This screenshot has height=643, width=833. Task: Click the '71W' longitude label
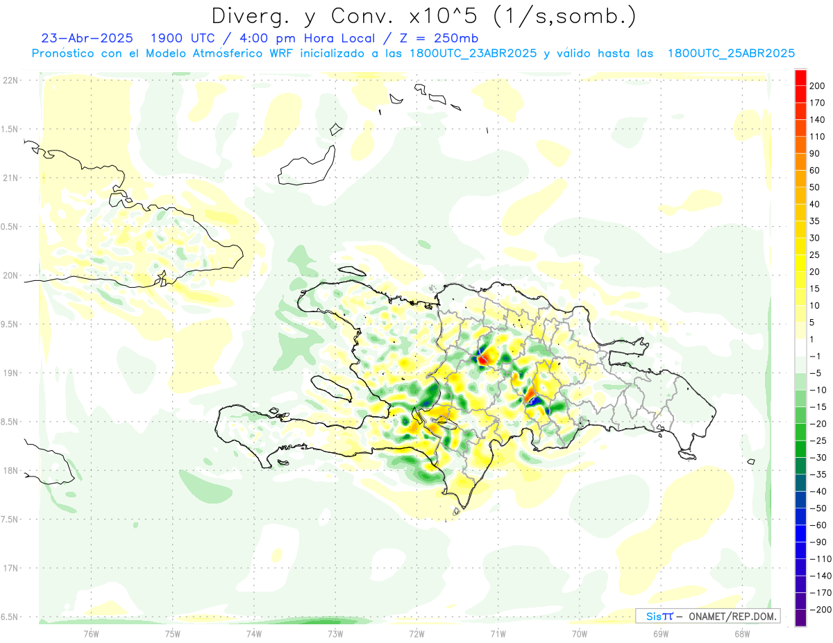point(498,634)
